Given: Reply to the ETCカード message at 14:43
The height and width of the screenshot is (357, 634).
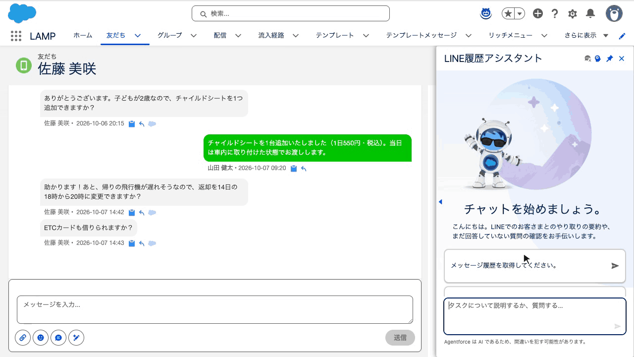Looking at the screenshot, I should pyautogui.click(x=142, y=243).
